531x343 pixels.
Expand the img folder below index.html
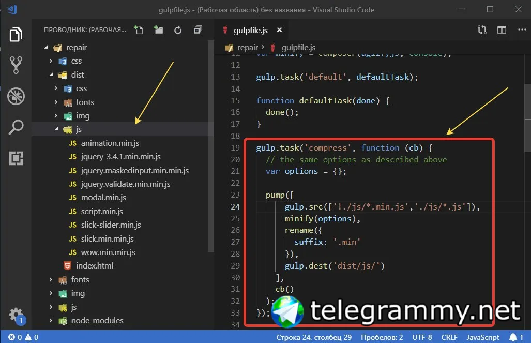[x=51, y=293]
